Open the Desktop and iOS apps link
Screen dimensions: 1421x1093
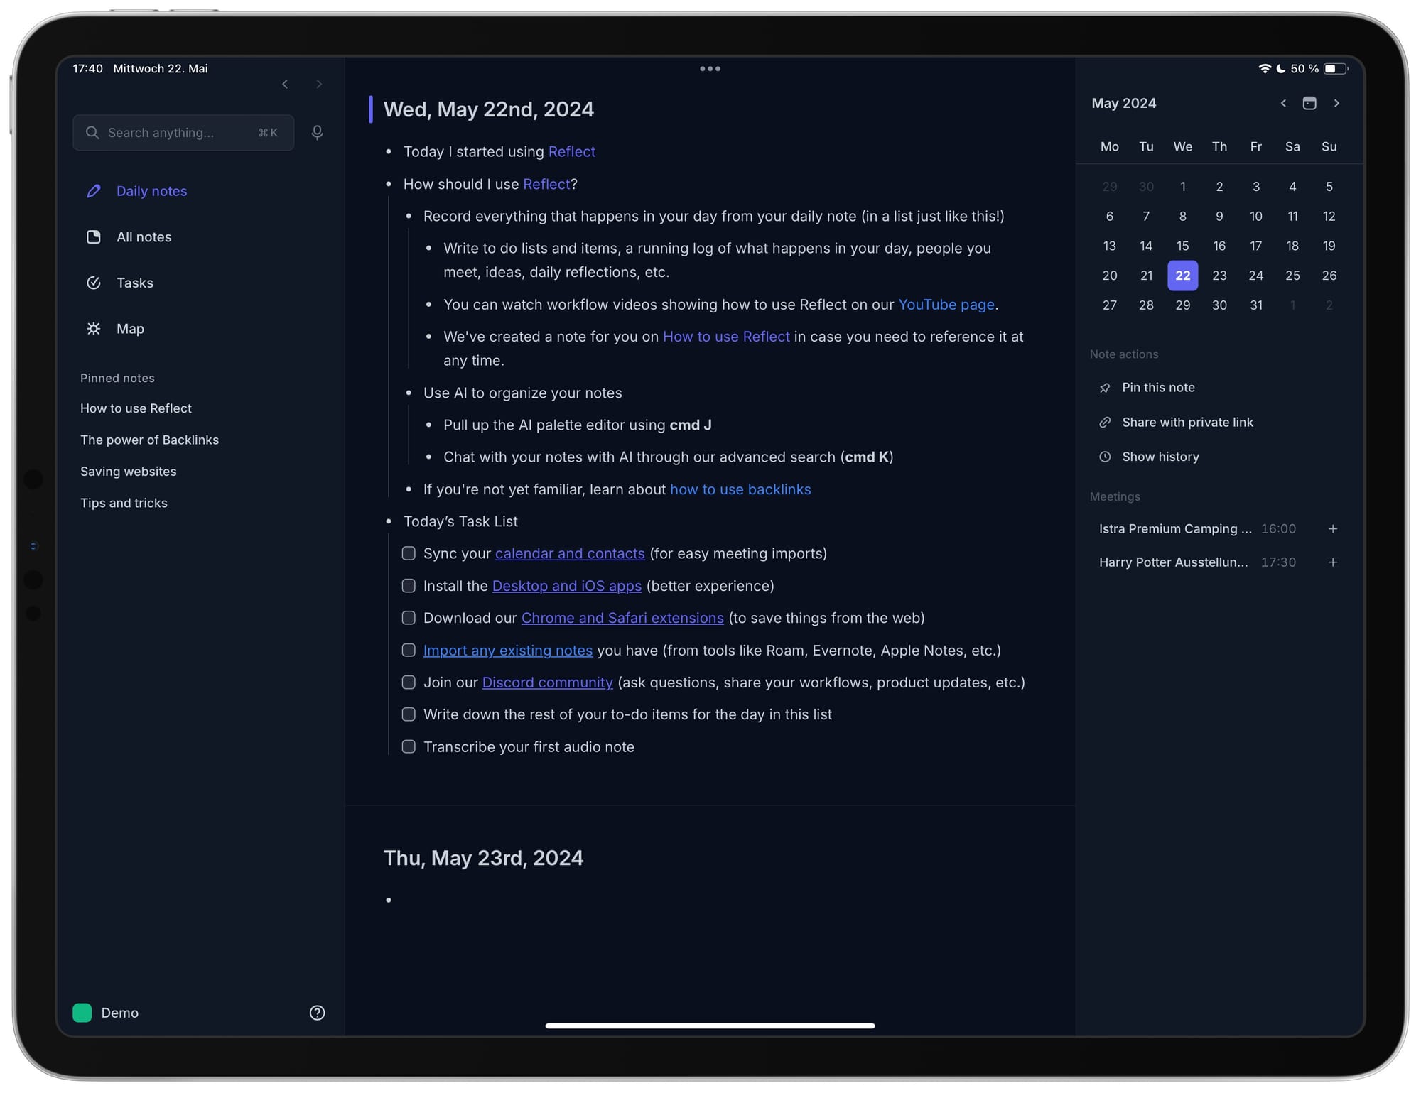click(567, 586)
